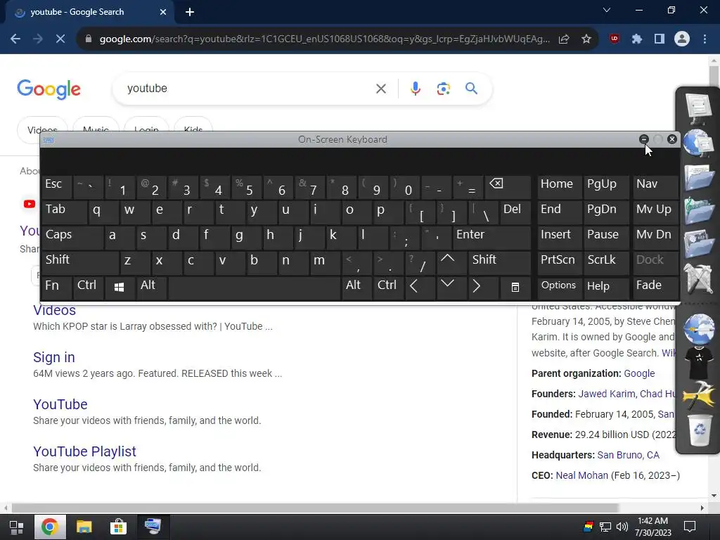Screen dimensions: 720x540
Task: Open the taskbar clock showing 1:42 AM
Action: tap(653, 527)
